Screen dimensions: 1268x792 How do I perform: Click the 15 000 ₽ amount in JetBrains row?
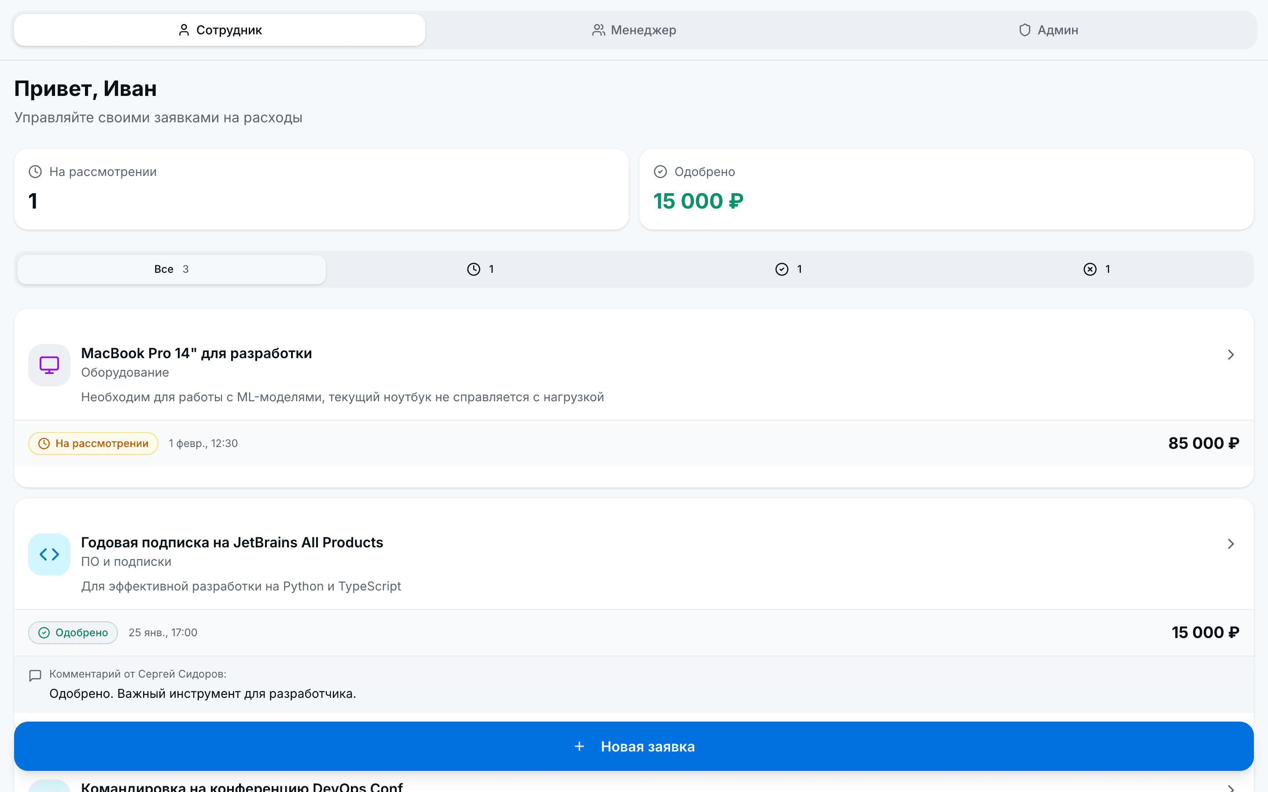pos(1205,632)
